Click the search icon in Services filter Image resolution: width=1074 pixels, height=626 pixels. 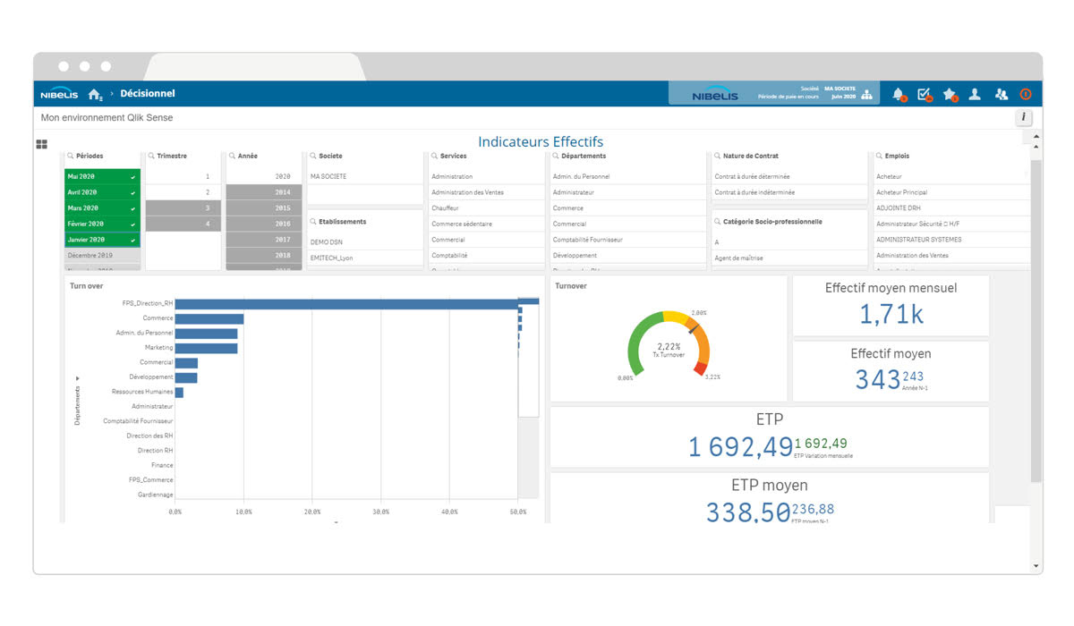[434, 156]
